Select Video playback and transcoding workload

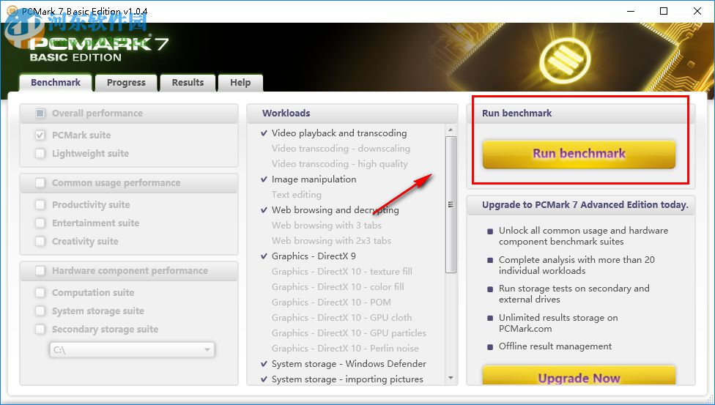[339, 133]
